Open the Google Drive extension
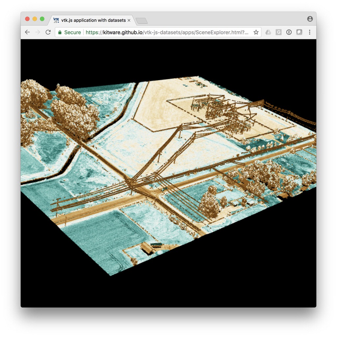Image resolution: width=337 pixels, height=337 pixels. click(x=268, y=32)
